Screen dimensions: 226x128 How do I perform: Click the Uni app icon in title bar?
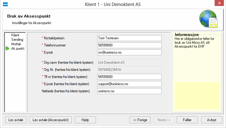[x=5, y=4]
